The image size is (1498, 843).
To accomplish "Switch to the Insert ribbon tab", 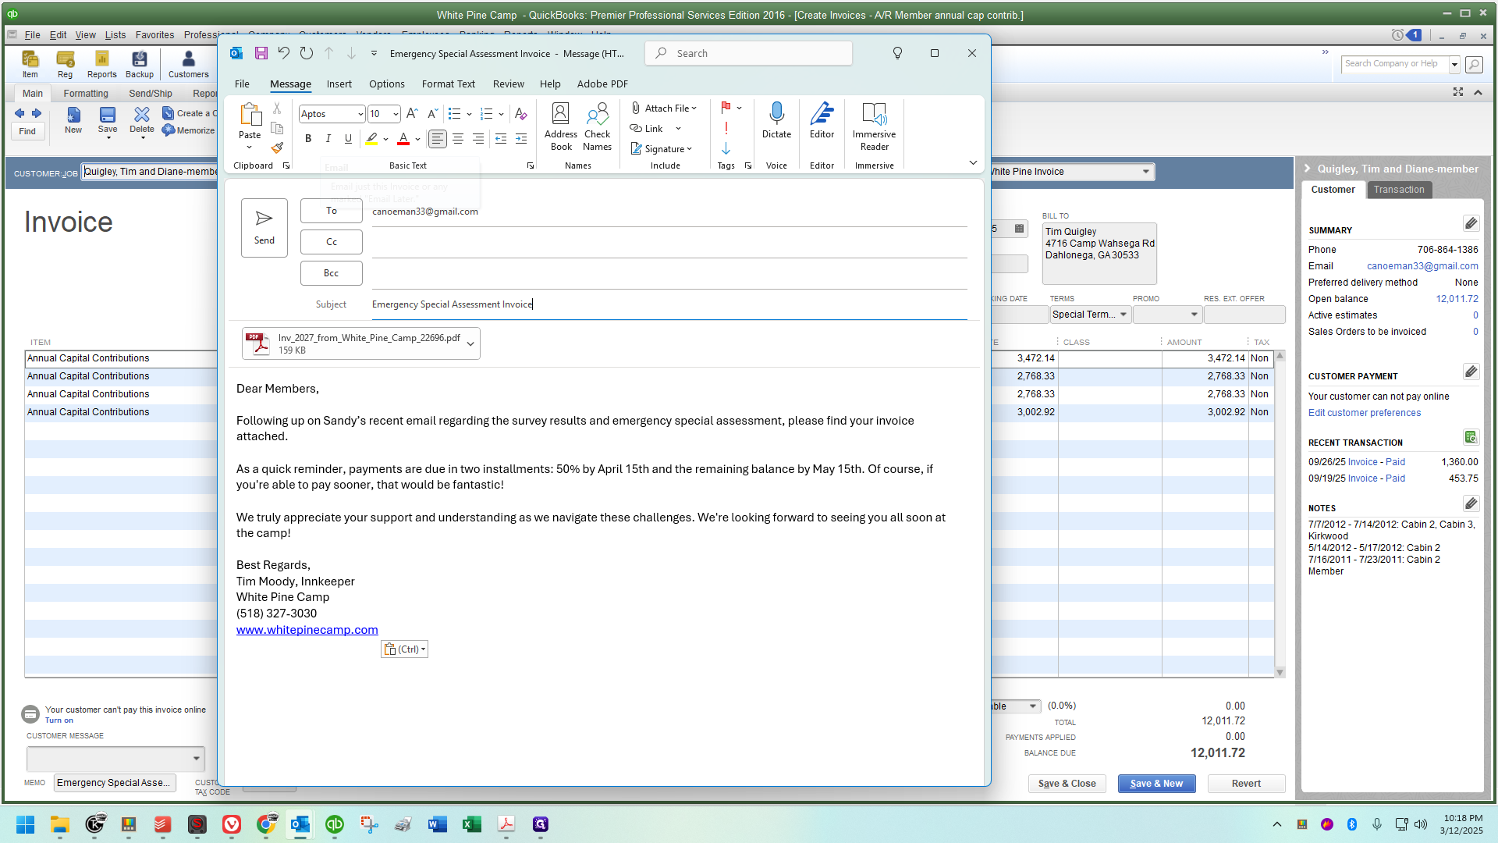I will point(339,84).
